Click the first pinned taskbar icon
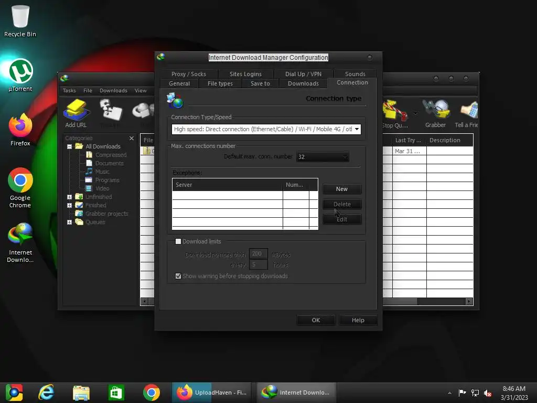This screenshot has width=537, height=403. (x=14, y=393)
